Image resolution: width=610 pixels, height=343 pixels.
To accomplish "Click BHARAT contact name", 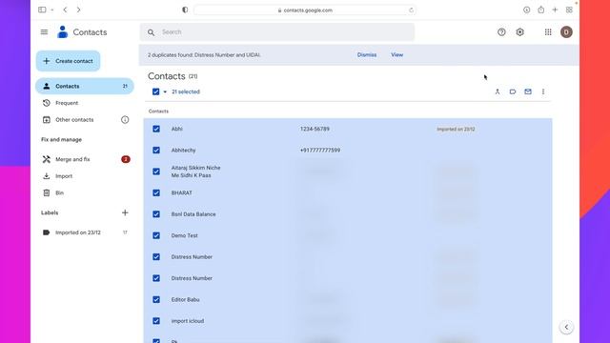I will coord(182,192).
